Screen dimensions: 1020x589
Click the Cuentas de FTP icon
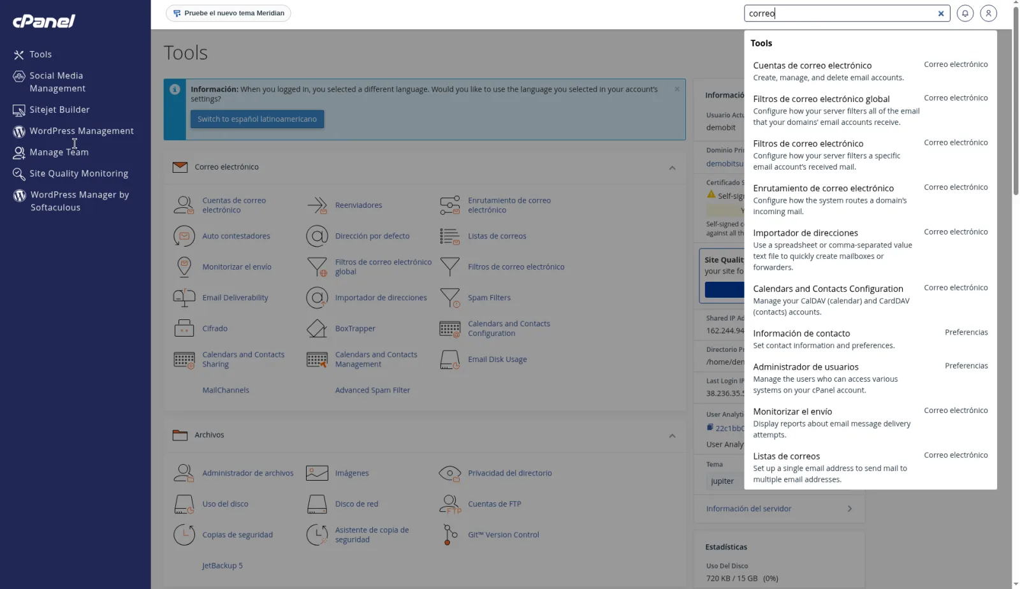(449, 504)
